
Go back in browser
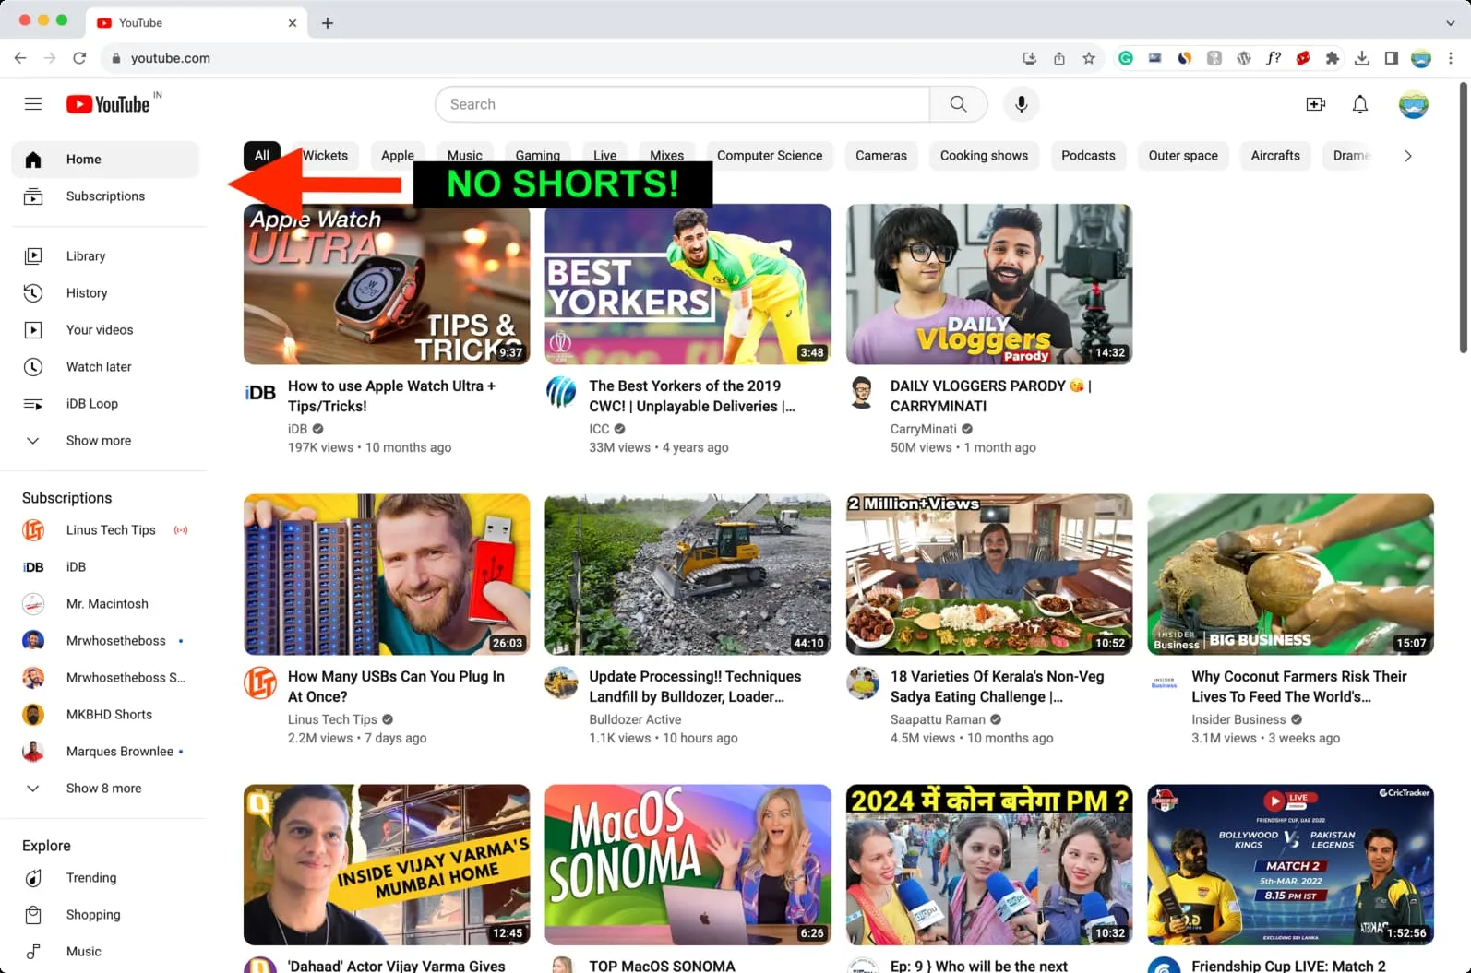(x=20, y=58)
